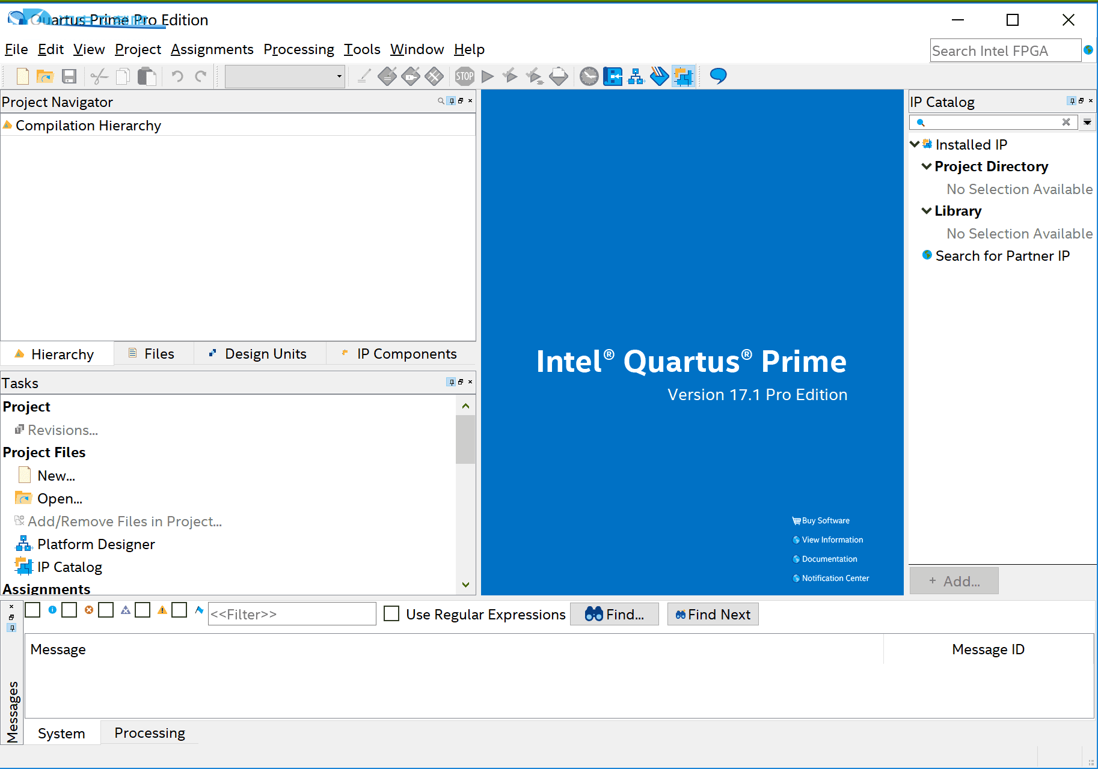Open the File menu
Viewport: 1098px width, 769px height.
[16, 49]
